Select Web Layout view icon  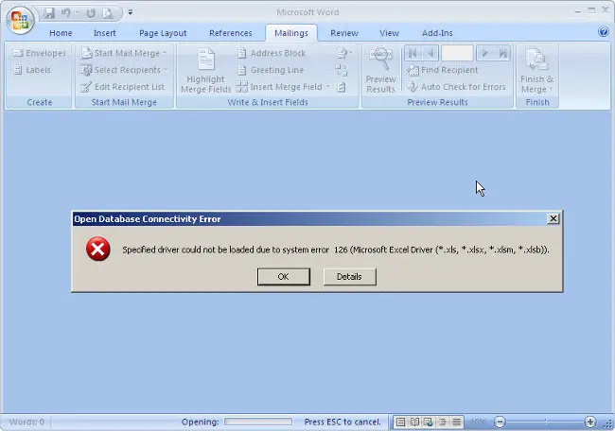click(x=429, y=422)
